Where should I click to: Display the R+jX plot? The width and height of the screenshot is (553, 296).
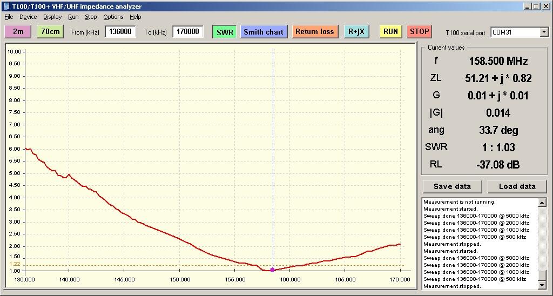point(356,32)
